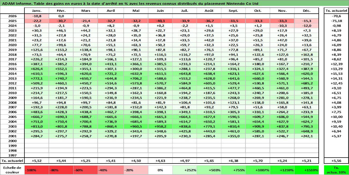
Task: Click the +8,2 cell for Avril 2024
Action: tap(111, 26)
